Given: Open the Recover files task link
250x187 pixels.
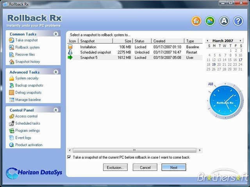Looking at the screenshot, I should click(25, 55).
